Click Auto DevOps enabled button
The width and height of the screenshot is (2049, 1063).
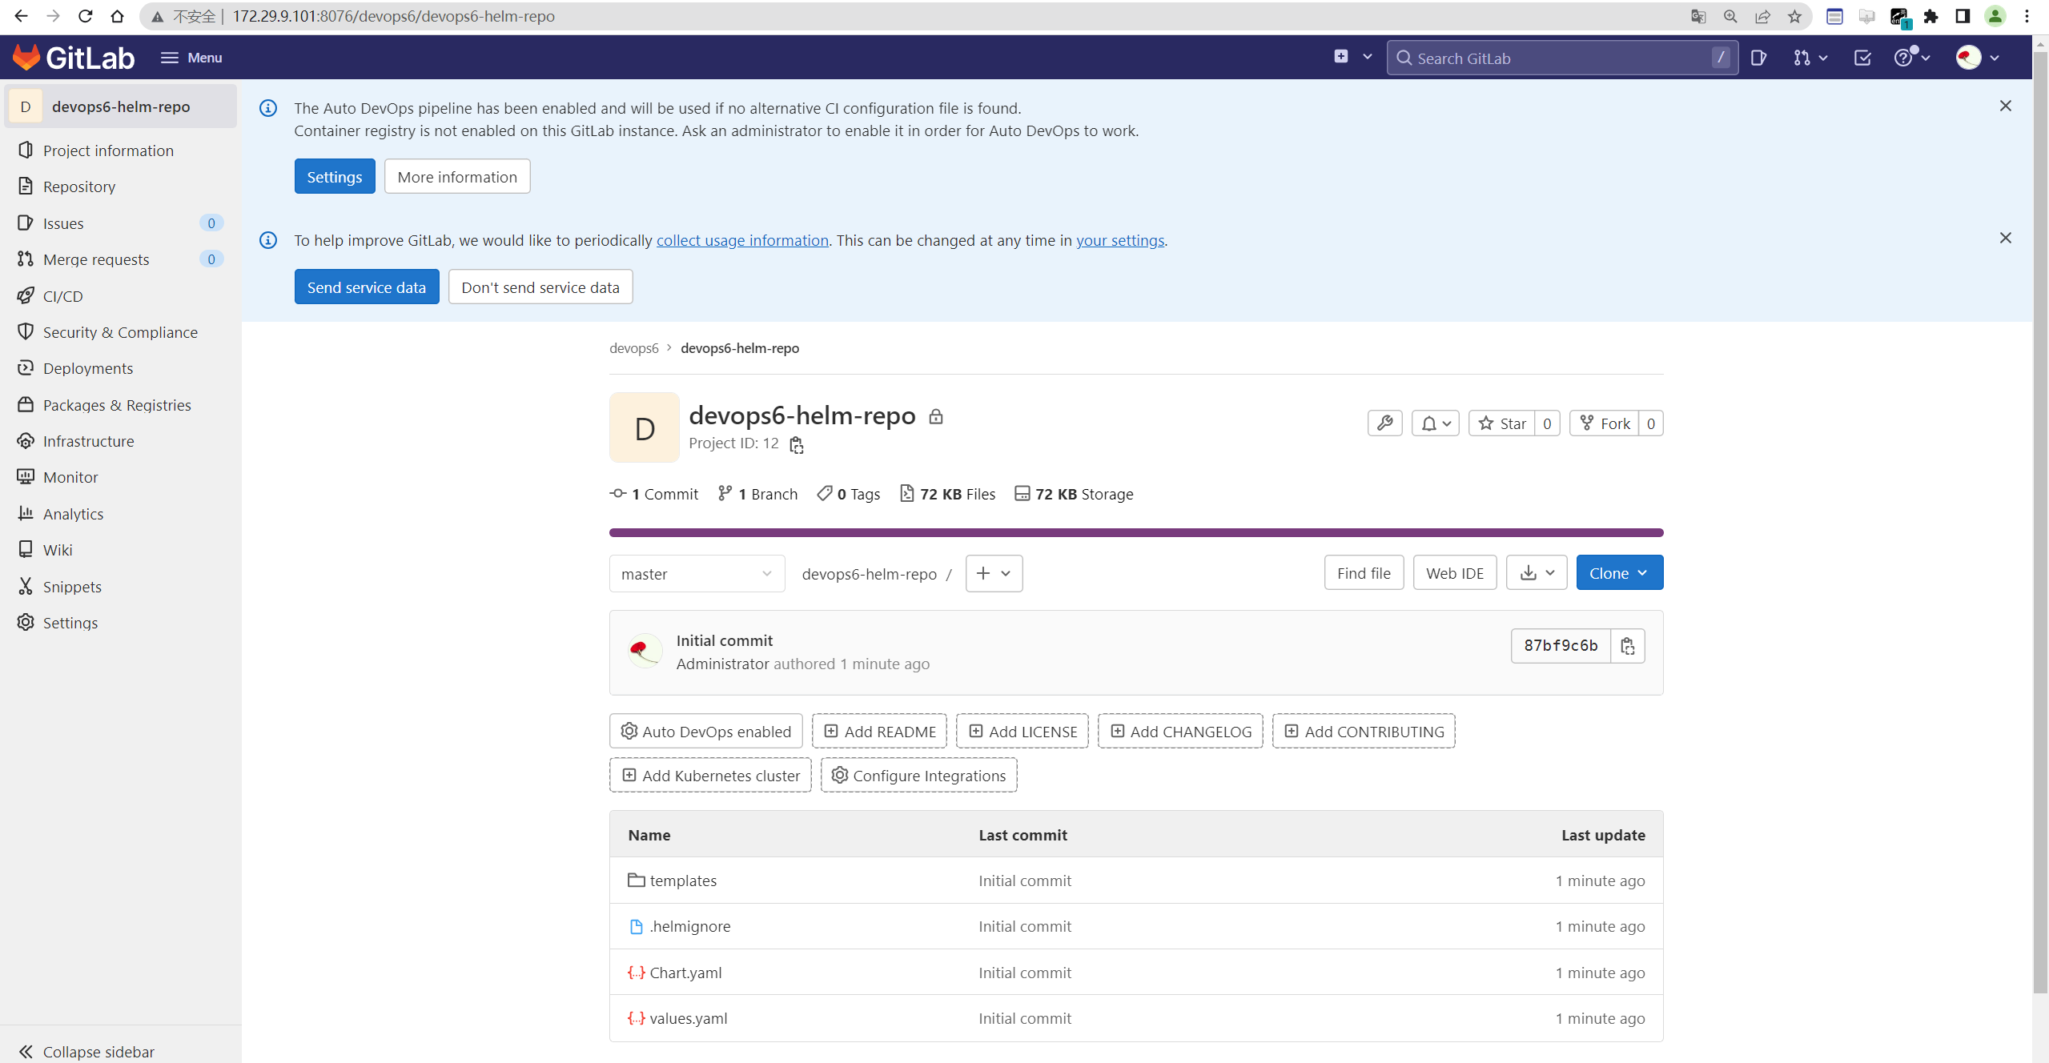tap(705, 731)
